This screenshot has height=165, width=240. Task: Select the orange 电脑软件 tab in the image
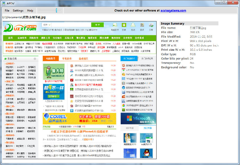[51, 58]
